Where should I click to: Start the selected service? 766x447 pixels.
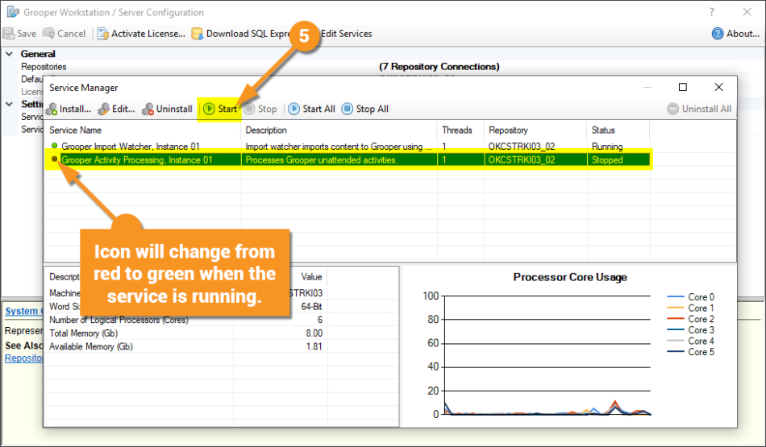pyautogui.click(x=220, y=109)
